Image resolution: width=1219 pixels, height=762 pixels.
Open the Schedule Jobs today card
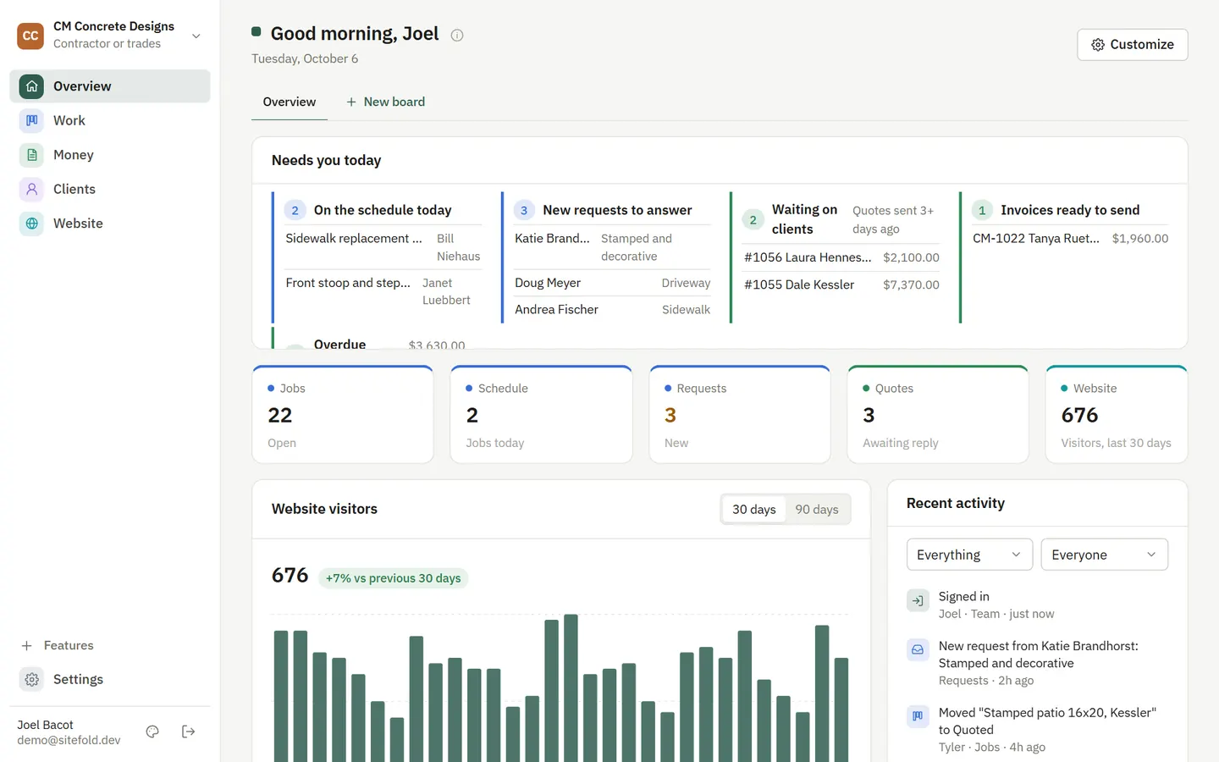[x=541, y=415]
